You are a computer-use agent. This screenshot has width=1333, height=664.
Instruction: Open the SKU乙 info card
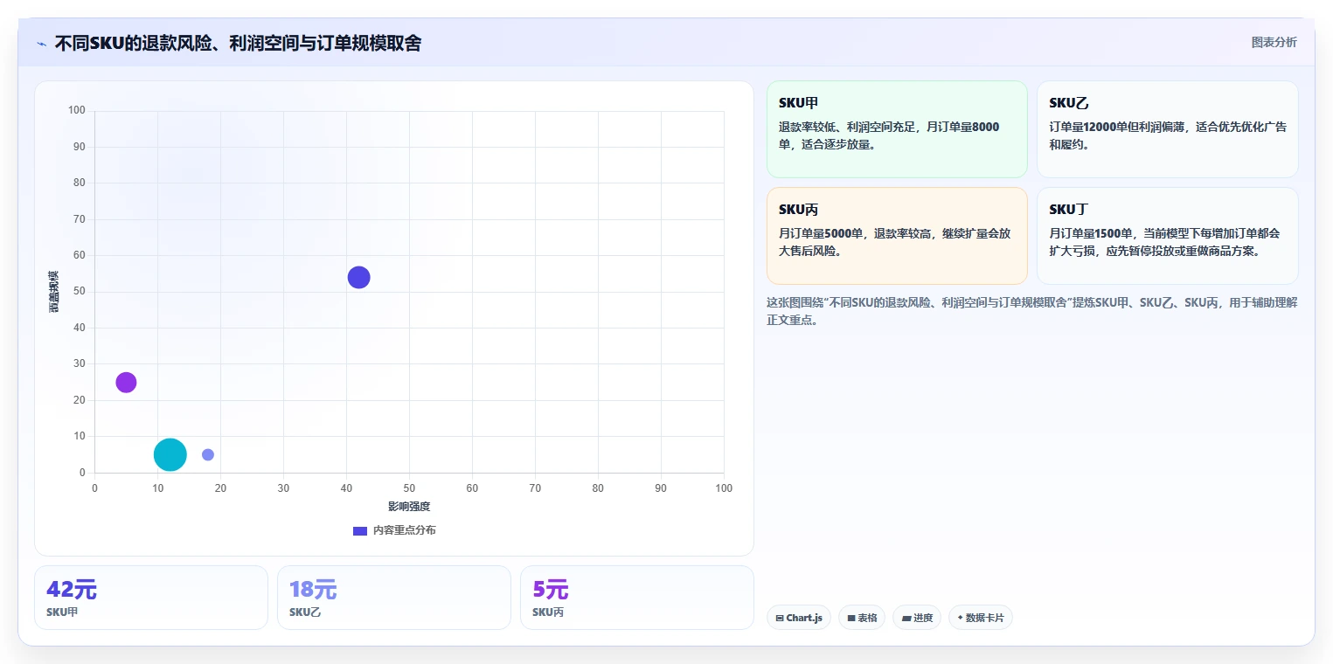coord(1167,129)
